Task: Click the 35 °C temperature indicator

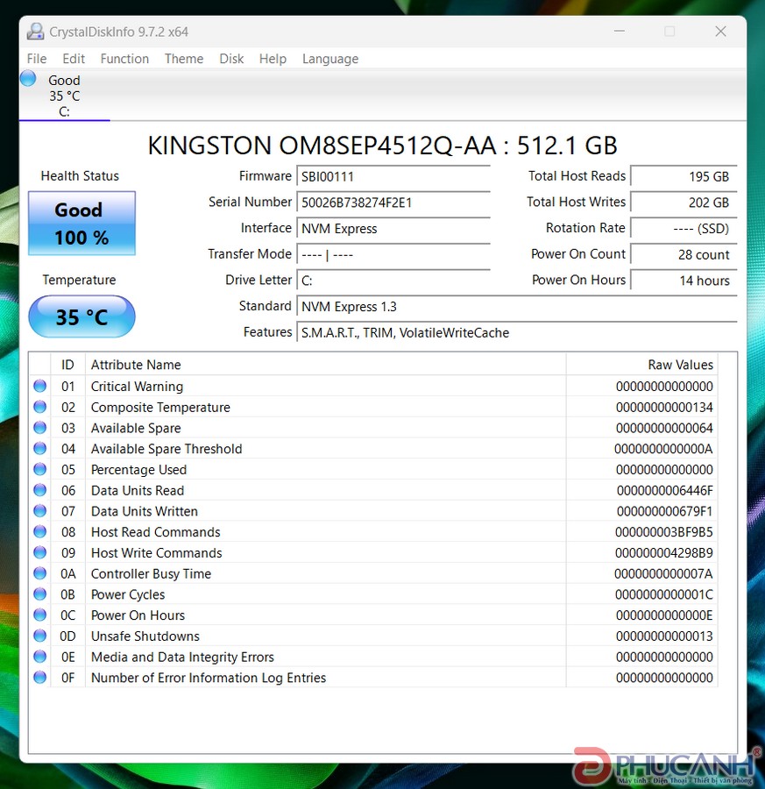Action: (81, 316)
